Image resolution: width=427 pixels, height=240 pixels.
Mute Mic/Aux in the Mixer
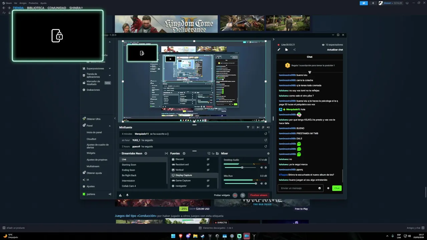pos(262,183)
